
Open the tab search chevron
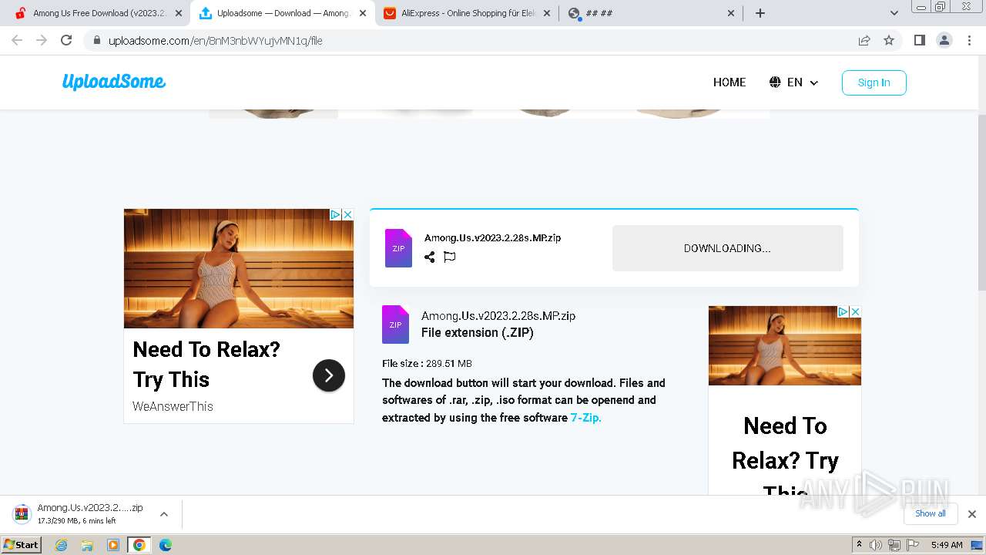coord(894,13)
